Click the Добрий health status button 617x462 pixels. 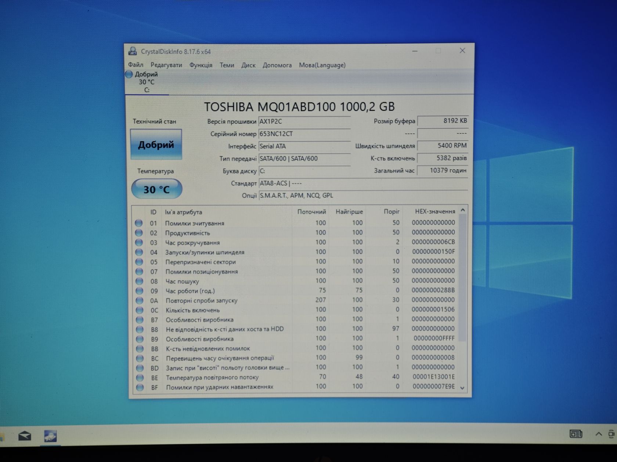click(156, 144)
